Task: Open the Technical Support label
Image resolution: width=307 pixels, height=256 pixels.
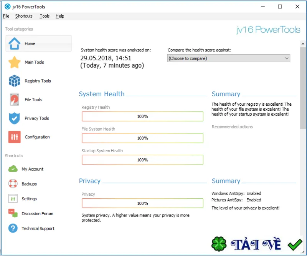Action: [38, 229]
